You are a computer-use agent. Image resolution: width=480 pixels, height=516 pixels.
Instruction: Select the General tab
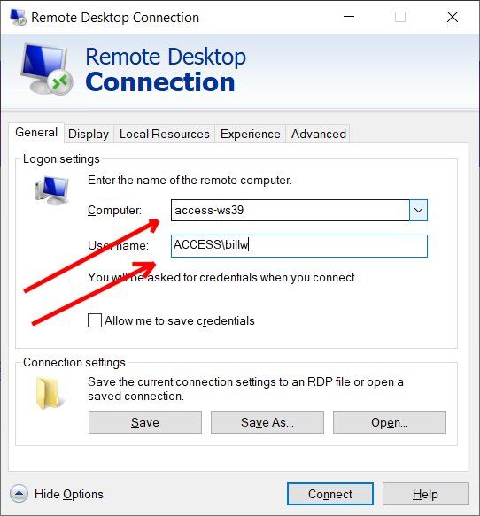tap(36, 133)
